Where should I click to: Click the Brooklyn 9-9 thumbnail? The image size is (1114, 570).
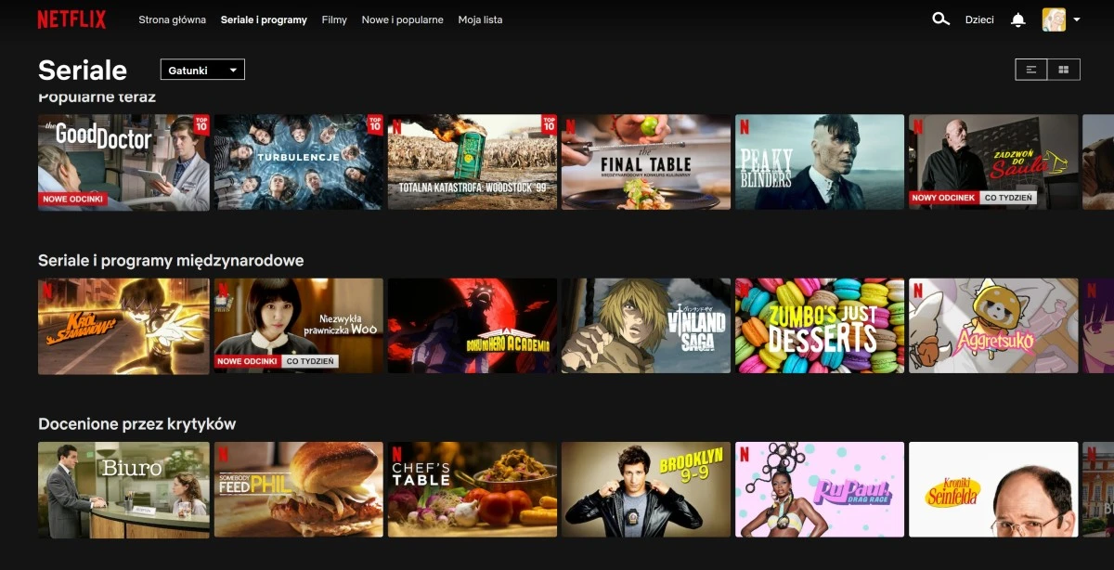click(645, 489)
